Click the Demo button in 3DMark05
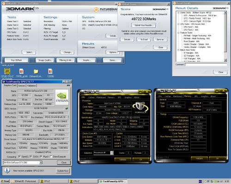 pos(112,60)
